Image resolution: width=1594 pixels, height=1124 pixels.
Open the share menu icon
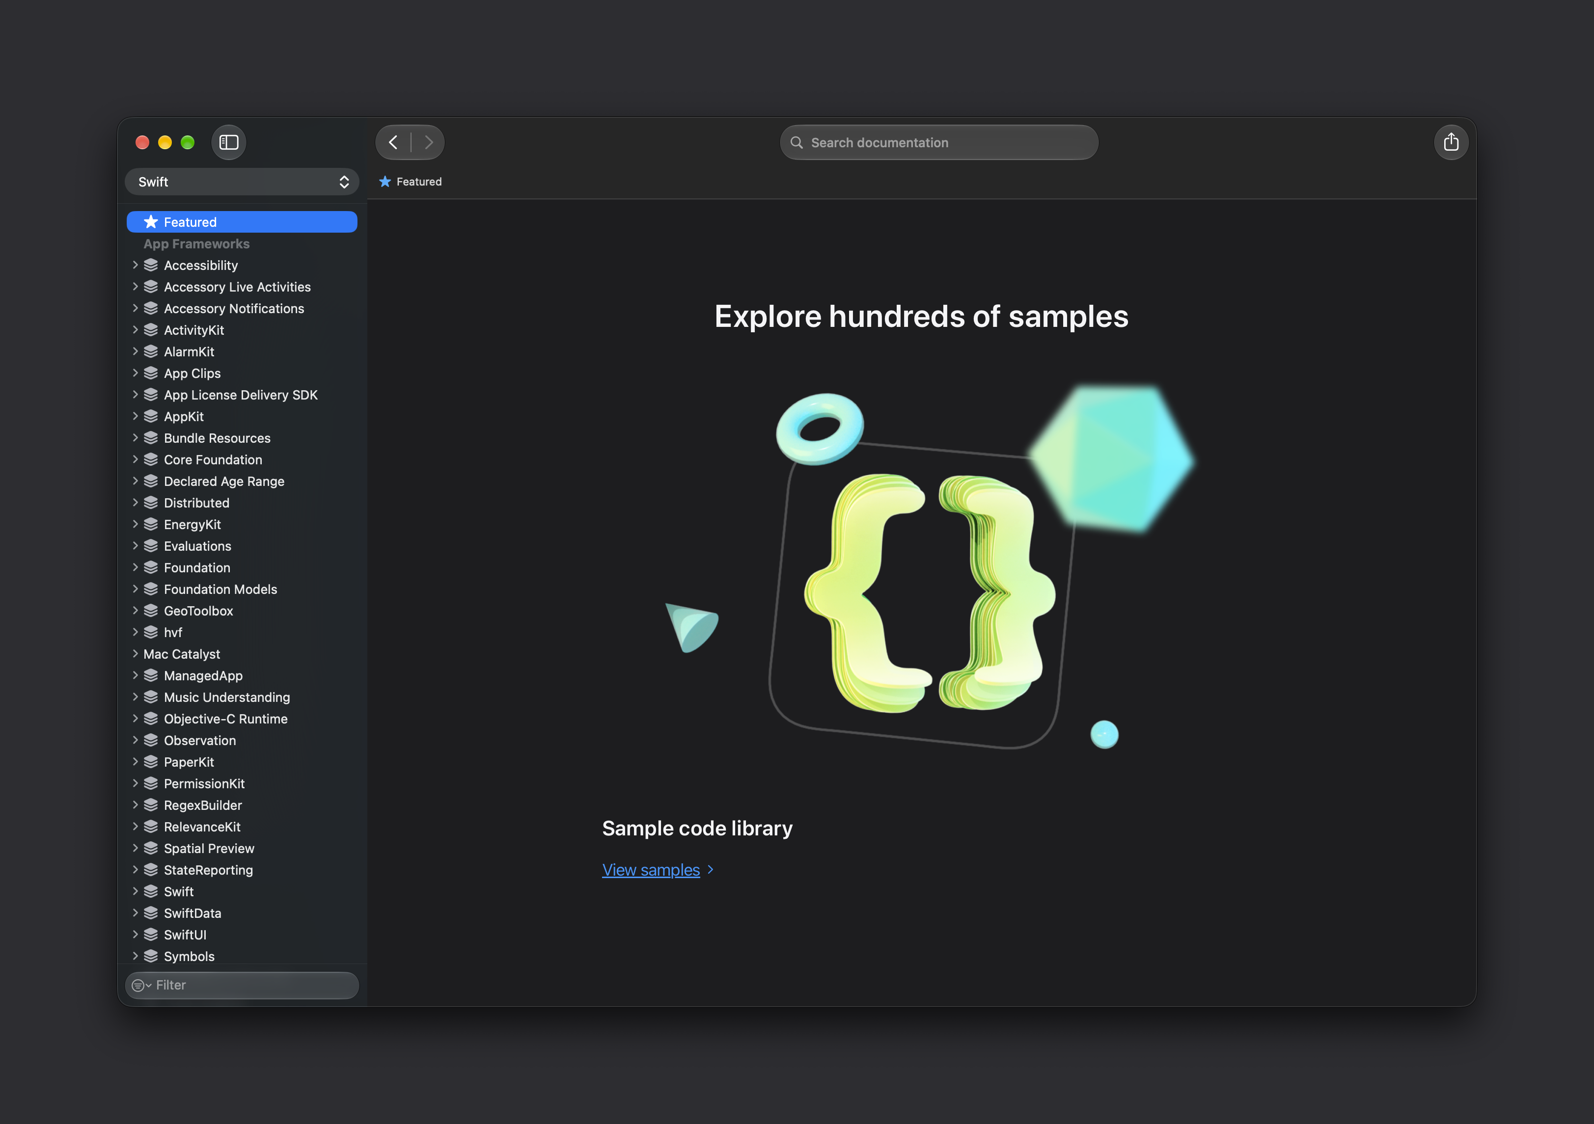1450,142
